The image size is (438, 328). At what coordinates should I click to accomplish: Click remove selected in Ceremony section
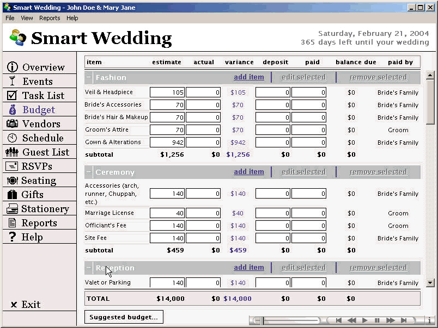[x=378, y=172]
